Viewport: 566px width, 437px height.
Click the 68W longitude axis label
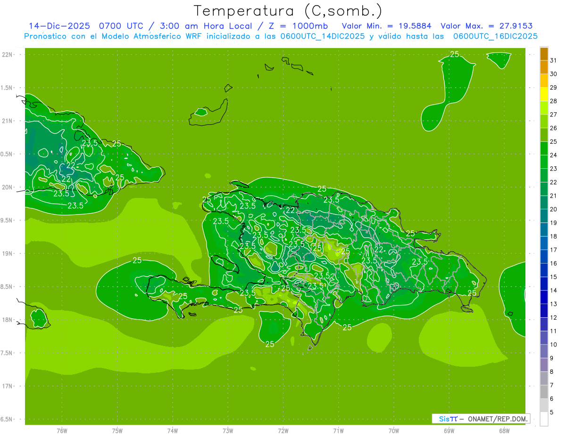click(x=504, y=431)
